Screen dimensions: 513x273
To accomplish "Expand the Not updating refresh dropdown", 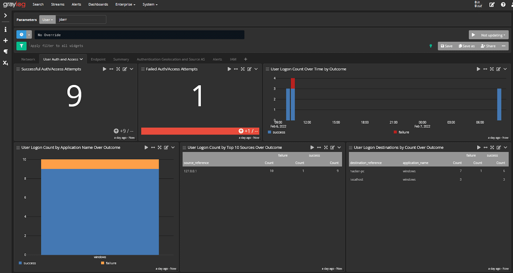I will coord(493,35).
